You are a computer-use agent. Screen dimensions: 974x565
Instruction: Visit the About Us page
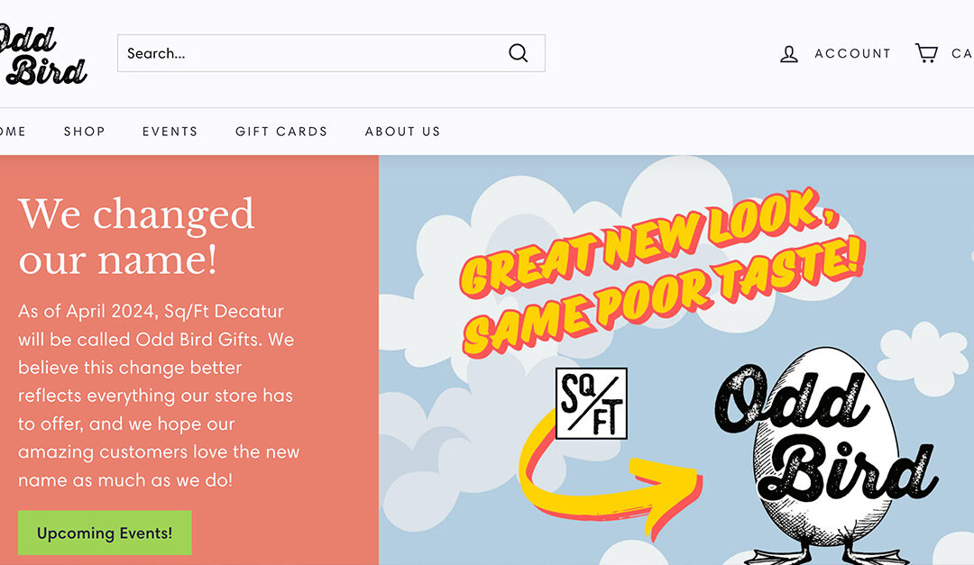pos(402,132)
